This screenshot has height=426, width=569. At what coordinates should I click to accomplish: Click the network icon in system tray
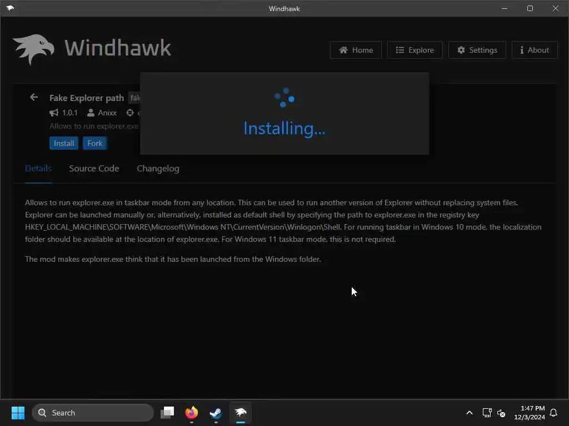point(487,413)
